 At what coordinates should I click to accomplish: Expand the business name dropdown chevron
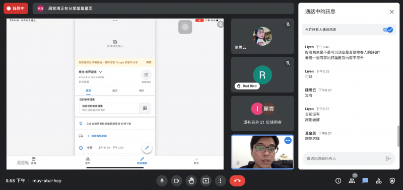click(100, 72)
